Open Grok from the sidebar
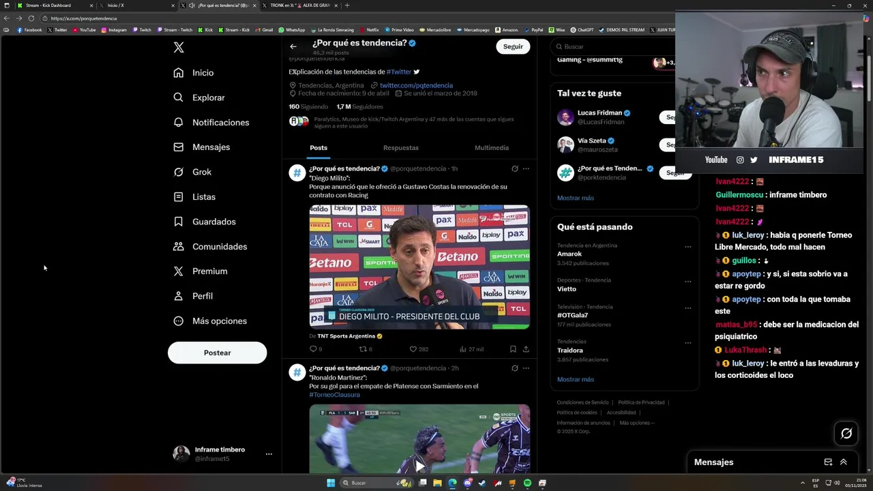The image size is (873, 491). point(192,172)
